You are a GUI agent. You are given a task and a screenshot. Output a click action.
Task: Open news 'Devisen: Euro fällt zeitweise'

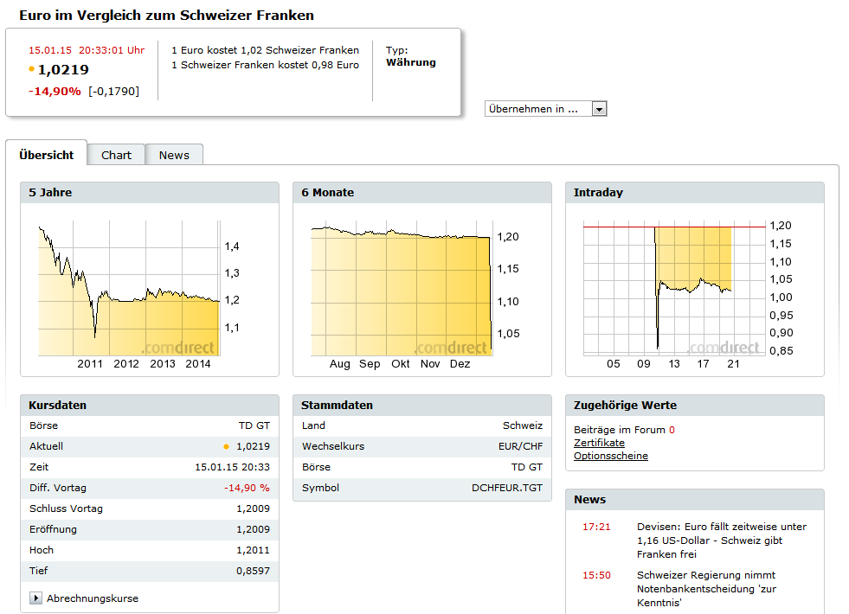point(721,540)
